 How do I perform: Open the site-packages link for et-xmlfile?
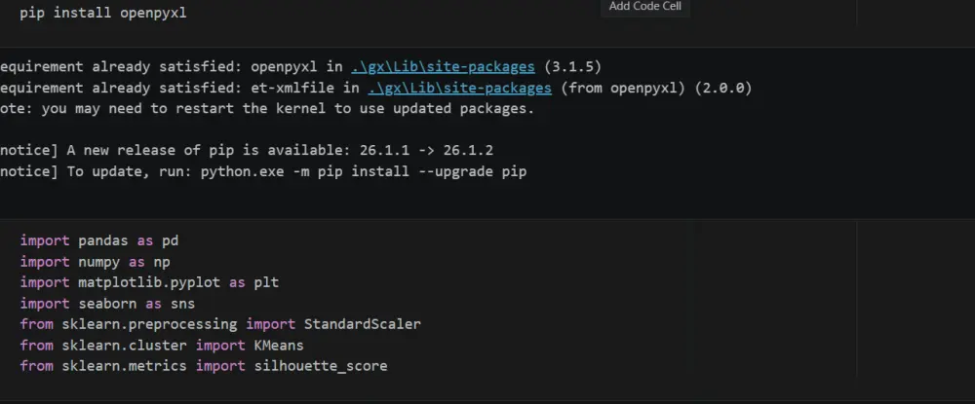[459, 89]
